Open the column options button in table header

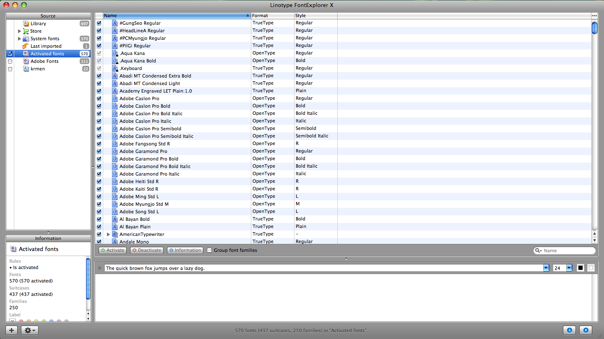pos(594,16)
